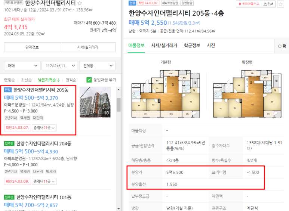Open the 매매 transaction type dropdown
Image resolution: width=289 pixels, height=211 pixels.
(x=22, y=66)
